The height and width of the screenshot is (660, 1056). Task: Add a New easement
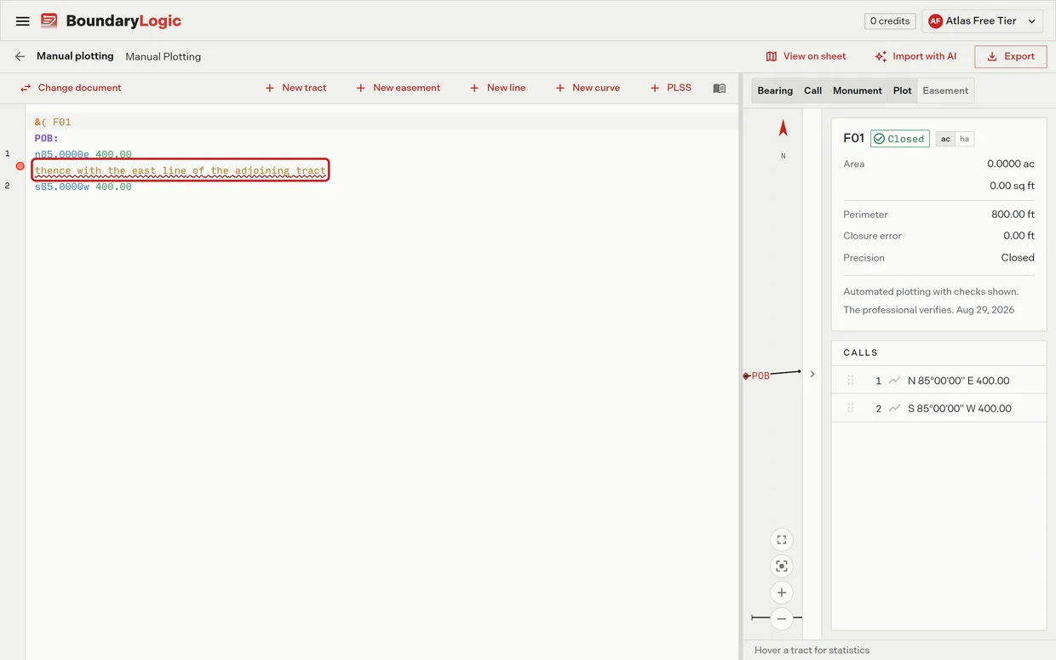pos(398,88)
